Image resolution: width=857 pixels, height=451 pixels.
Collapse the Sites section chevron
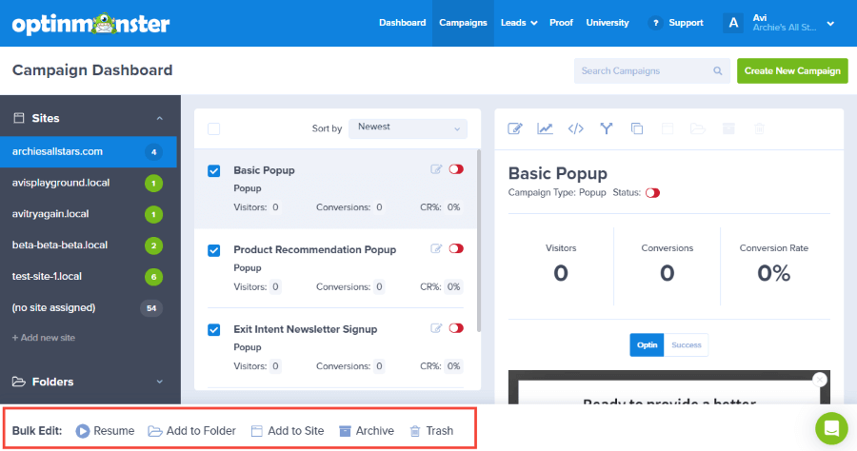pyautogui.click(x=160, y=119)
